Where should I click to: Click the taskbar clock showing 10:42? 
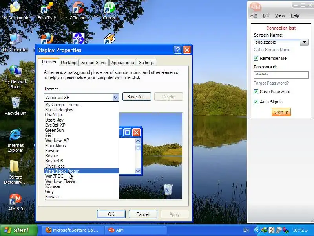pyautogui.click(x=300, y=230)
